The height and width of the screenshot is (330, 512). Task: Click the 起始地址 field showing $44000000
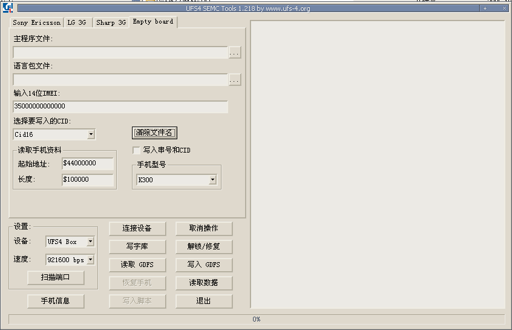tap(87, 163)
